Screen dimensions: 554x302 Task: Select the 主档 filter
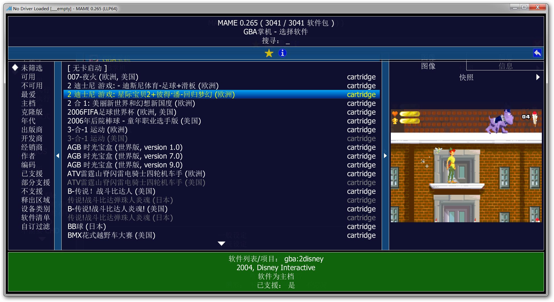tap(28, 103)
